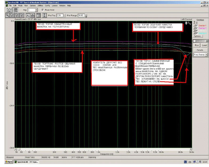Open the Config menu

[x=47, y=6]
